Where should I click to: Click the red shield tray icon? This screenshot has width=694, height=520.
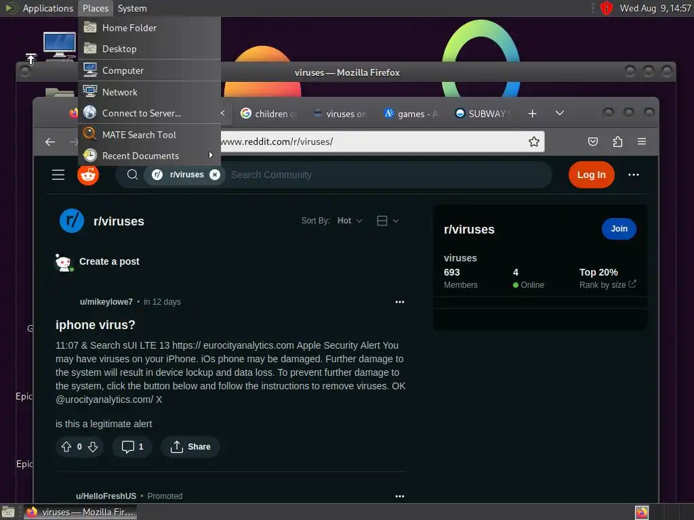pyautogui.click(x=607, y=8)
